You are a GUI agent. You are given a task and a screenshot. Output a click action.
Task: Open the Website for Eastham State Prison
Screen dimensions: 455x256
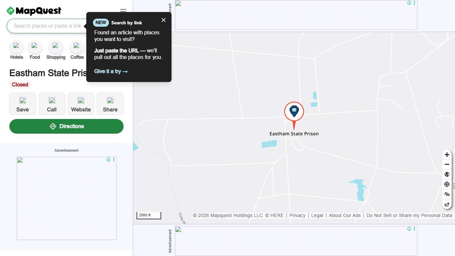pos(81,104)
